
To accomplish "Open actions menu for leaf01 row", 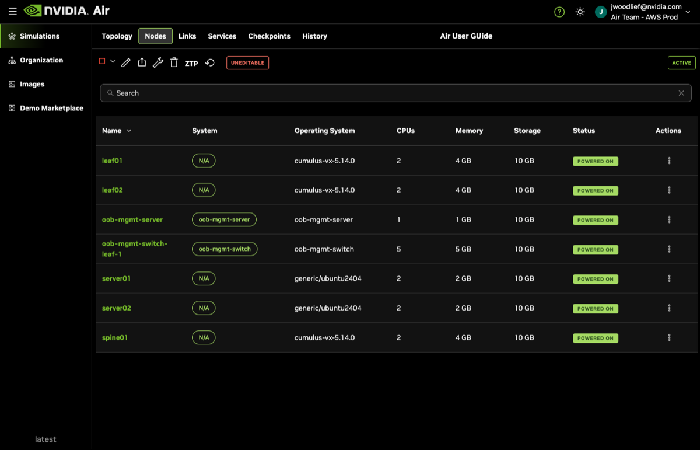I will coord(669,161).
